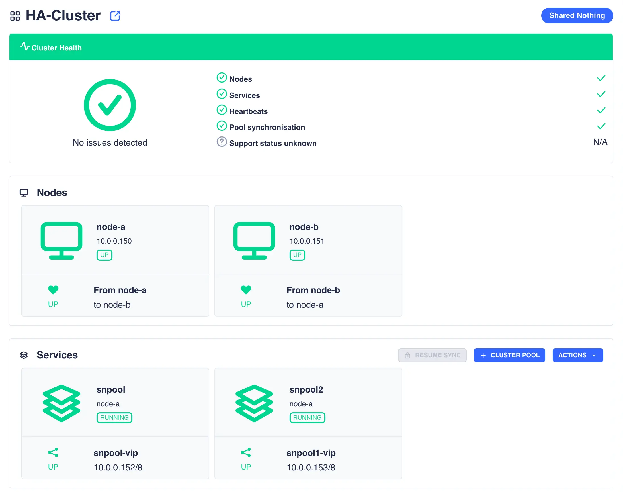Click Pool synchronisation check circle
The height and width of the screenshot is (498, 623).
click(222, 126)
